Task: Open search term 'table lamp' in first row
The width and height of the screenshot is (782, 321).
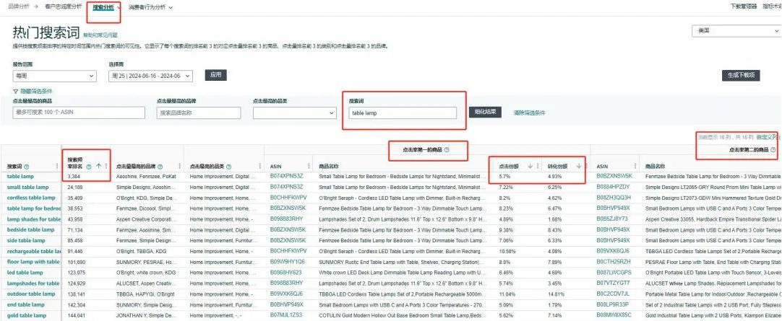Action: click(20, 176)
